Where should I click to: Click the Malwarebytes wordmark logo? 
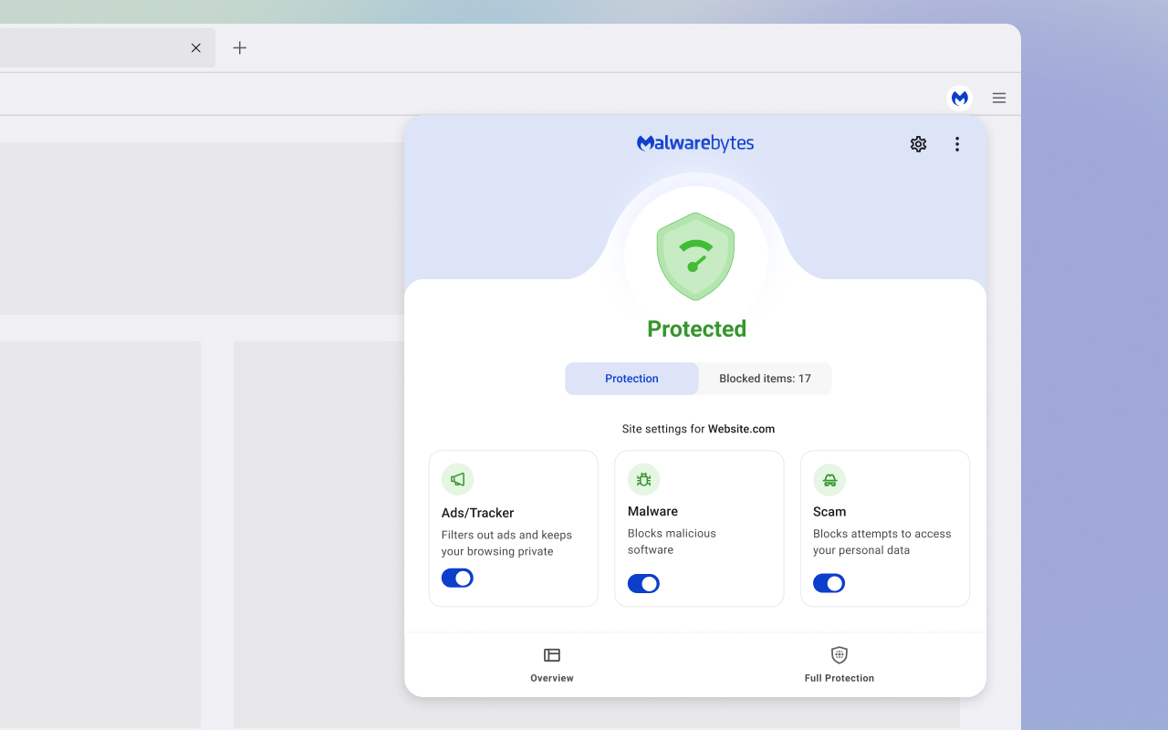695,143
